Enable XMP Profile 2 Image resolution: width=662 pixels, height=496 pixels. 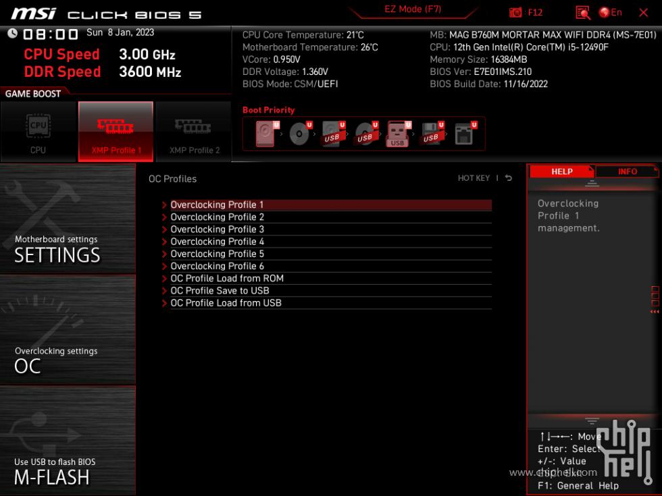click(193, 131)
